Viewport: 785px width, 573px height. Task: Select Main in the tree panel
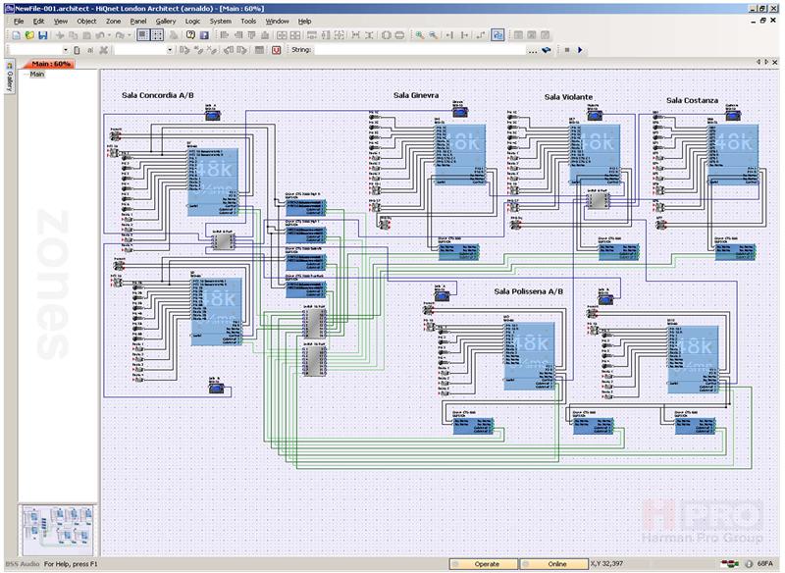coord(37,74)
